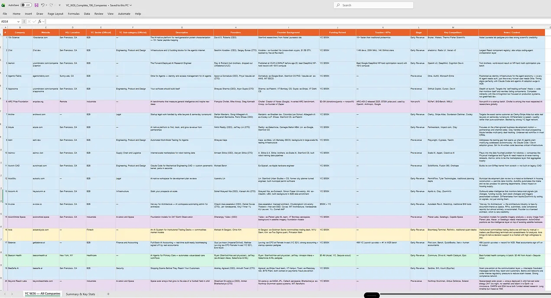Click the Insert Function fx icon
Viewport: 551px width, 298px height.
pos(39,21)
